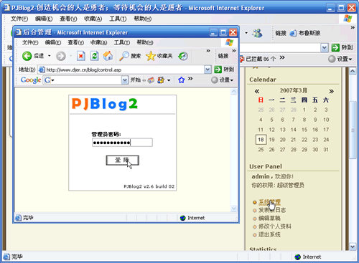Viewport: 359px width, 263px height.
Task: Click the Search magnifier icon
Action: click(x=124, y=56)
